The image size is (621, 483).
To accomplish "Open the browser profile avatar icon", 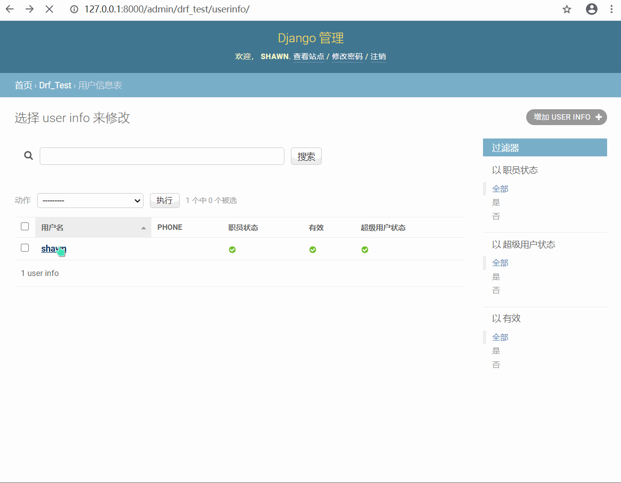I will pos(591,9).
